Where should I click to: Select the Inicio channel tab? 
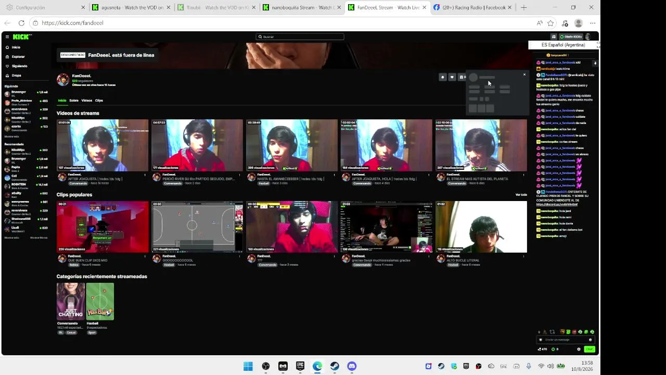point(62,101)
